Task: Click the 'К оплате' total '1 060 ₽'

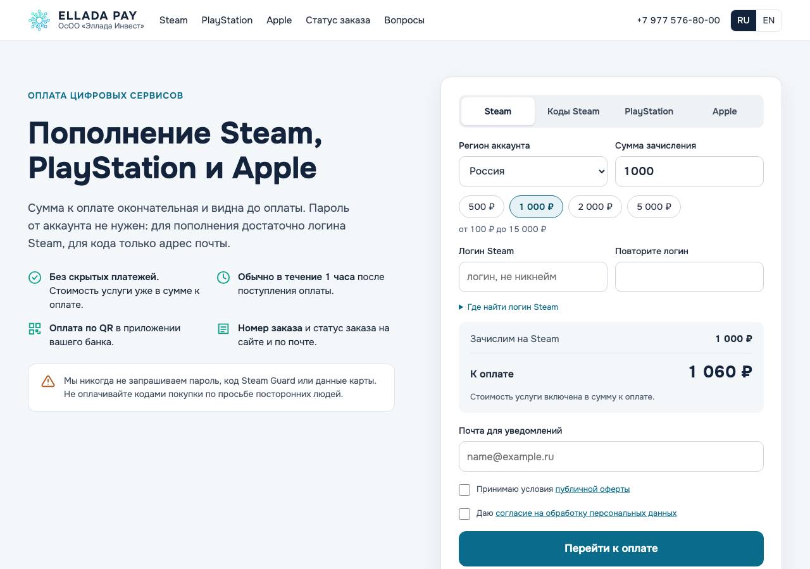Action: (720, 372)
